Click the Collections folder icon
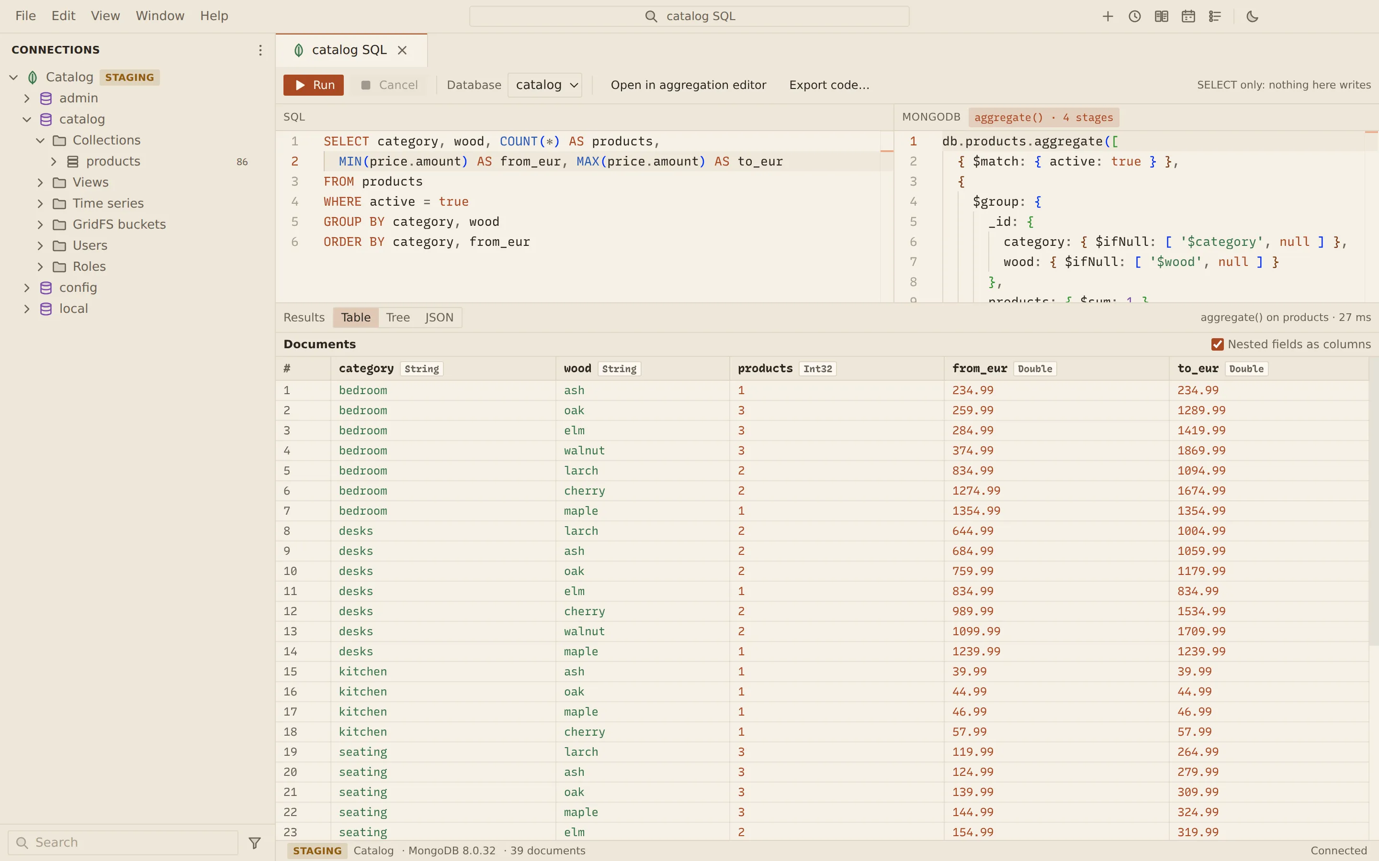 [x=60, y=141]
